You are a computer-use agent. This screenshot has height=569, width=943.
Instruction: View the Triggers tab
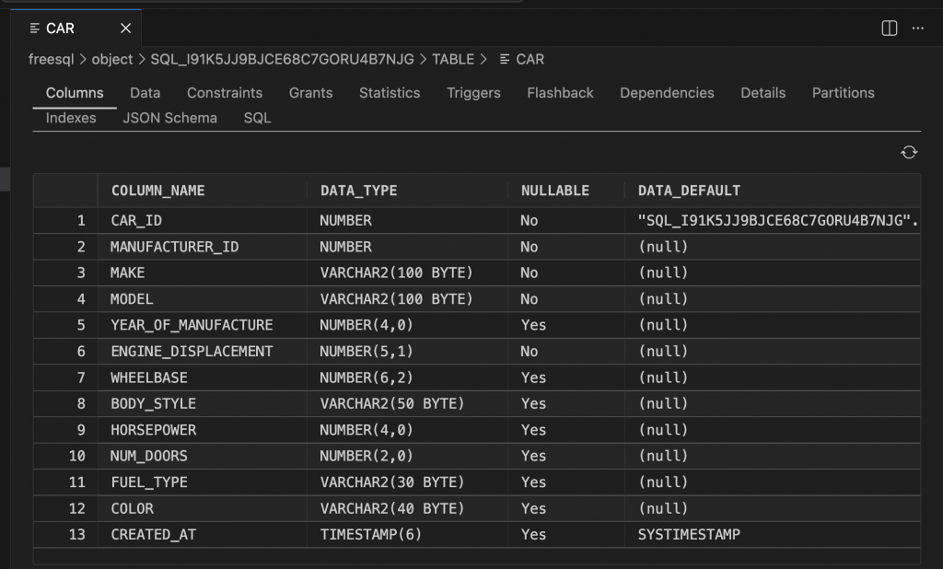[x=472, y=93]
